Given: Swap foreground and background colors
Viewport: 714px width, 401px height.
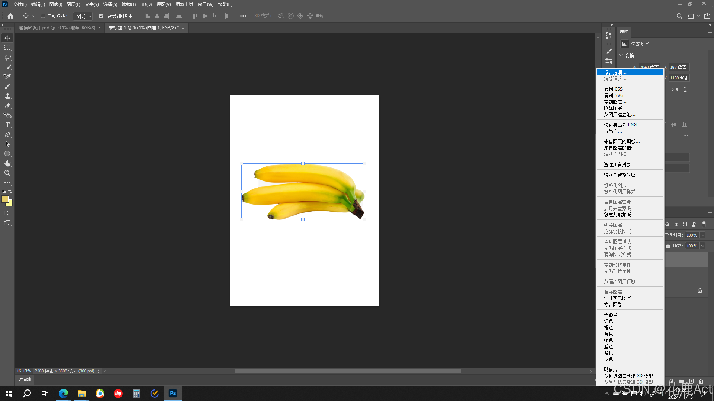Looking at the screenshot, I should pos(10,192).
